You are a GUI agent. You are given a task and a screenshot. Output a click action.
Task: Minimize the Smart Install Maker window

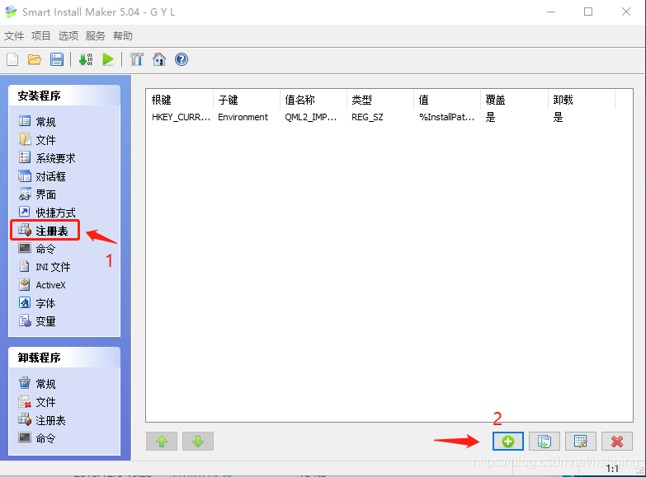551,12
